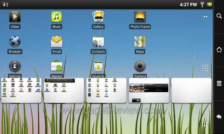Open the app drawer grid icon

(205, 68)
